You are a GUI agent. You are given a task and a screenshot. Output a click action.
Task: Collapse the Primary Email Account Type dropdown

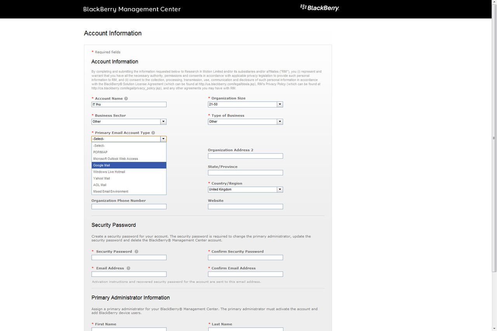163,139
